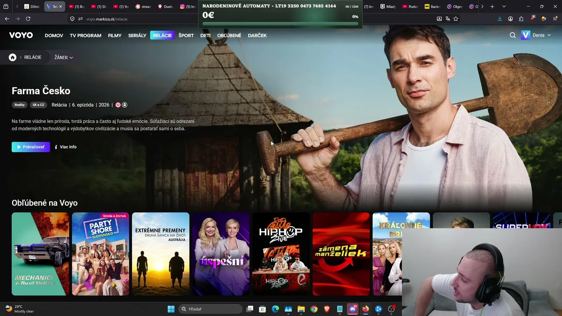This screenshot has height=316, width=562.
Task: Select the RELÁCIE navigation item
Action: click(x=162, y=36)
